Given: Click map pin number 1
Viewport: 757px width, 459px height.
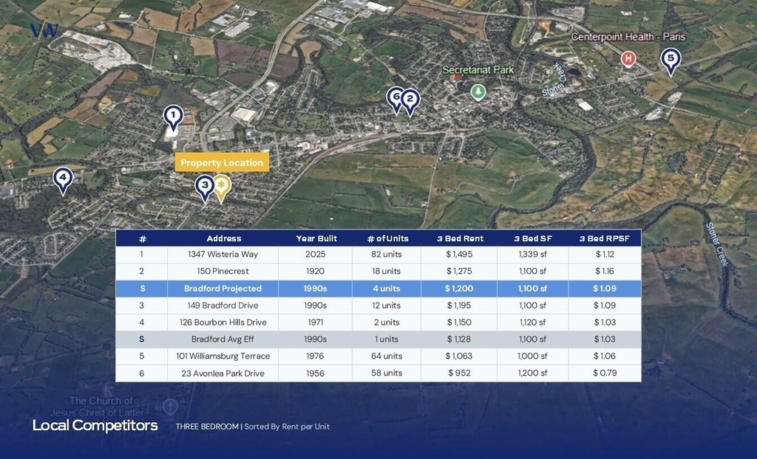Looking at the screenshot, I should click(172, 117).
